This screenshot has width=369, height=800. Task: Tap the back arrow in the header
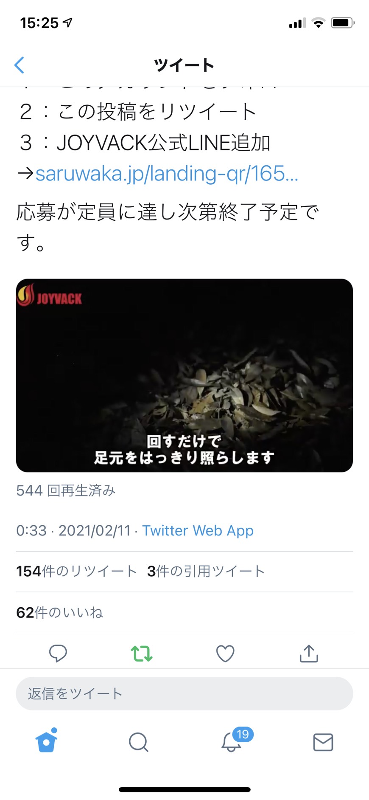tap(19, 65)
